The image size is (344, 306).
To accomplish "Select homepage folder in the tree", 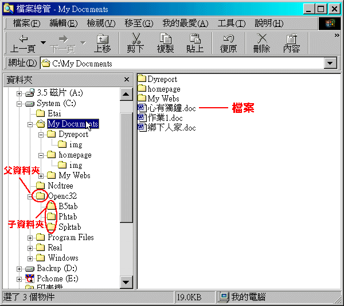I will [x=69, y=155].
